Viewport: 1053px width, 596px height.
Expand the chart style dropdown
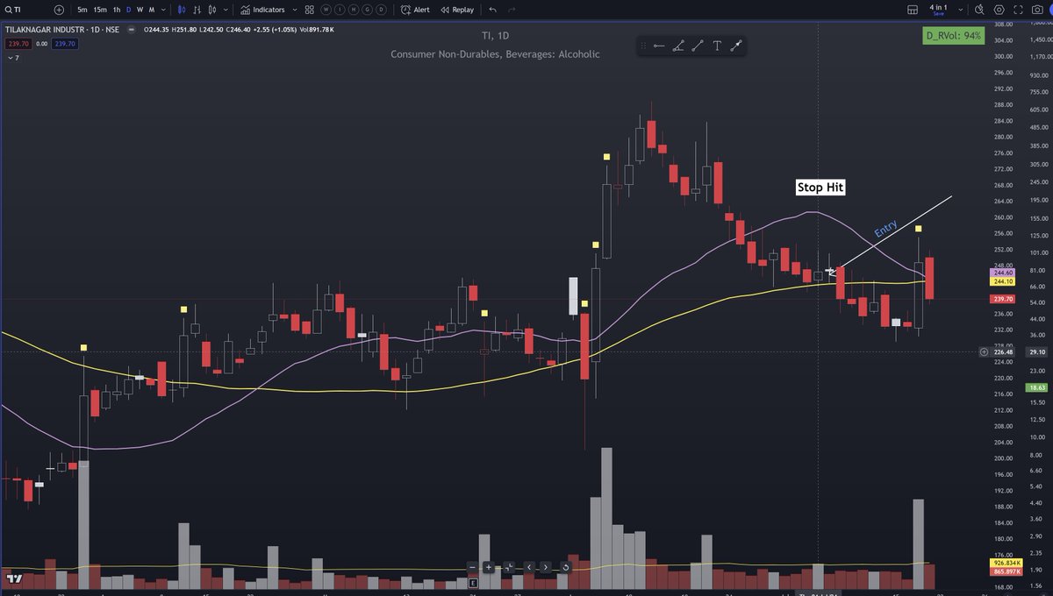(x=226, y=10)
